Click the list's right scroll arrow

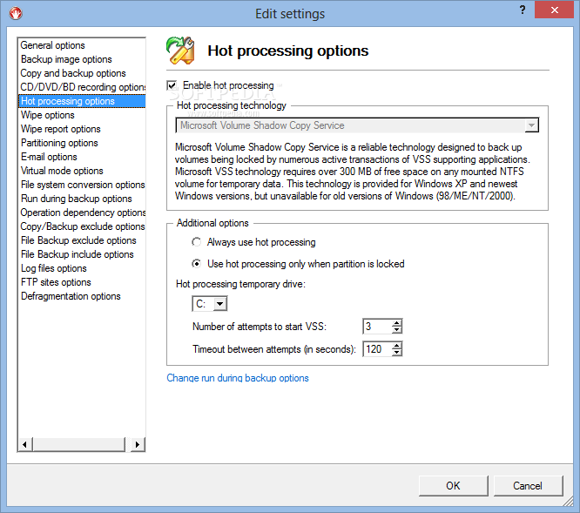pos(138,444)
